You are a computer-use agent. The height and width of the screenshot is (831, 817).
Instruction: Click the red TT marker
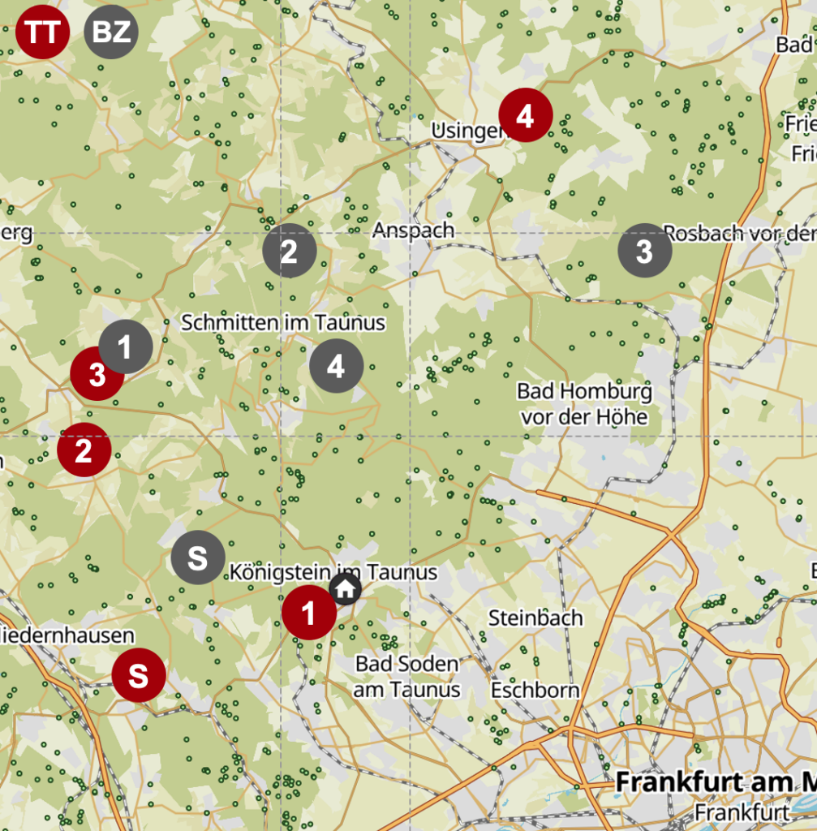(42, 32)
